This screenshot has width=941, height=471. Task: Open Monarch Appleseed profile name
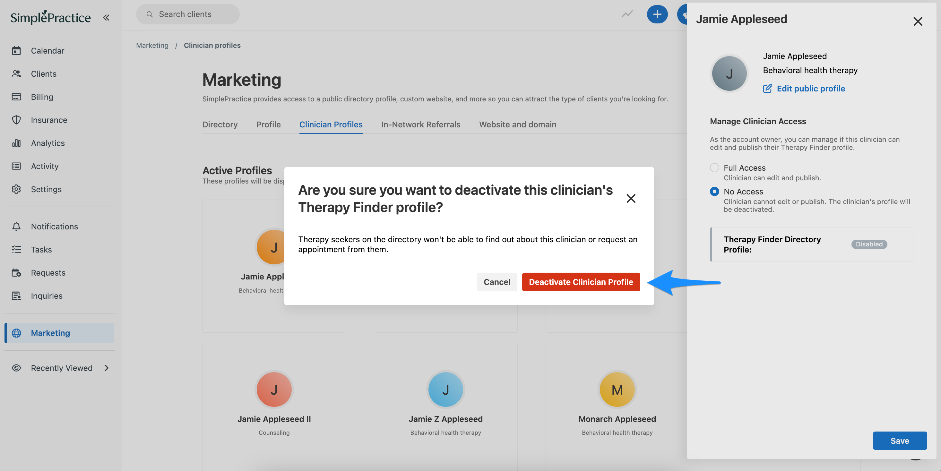617,419
